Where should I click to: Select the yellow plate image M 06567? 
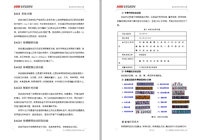[144, 88]
